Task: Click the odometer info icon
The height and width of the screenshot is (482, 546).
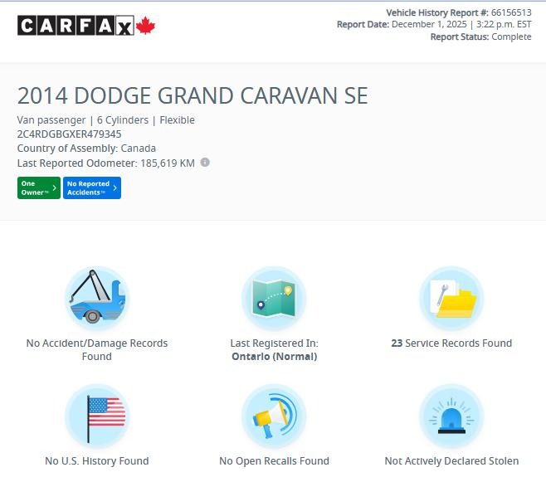Action: click(205, 163)
